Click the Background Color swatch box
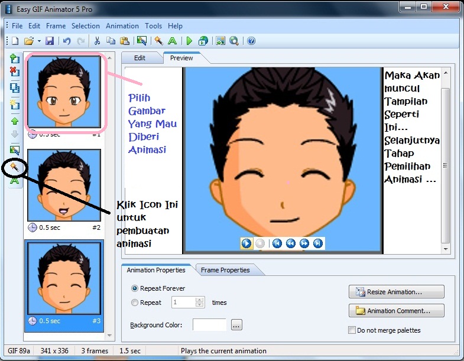The width and height of the screenshot is (464, 361). [209, 324]
